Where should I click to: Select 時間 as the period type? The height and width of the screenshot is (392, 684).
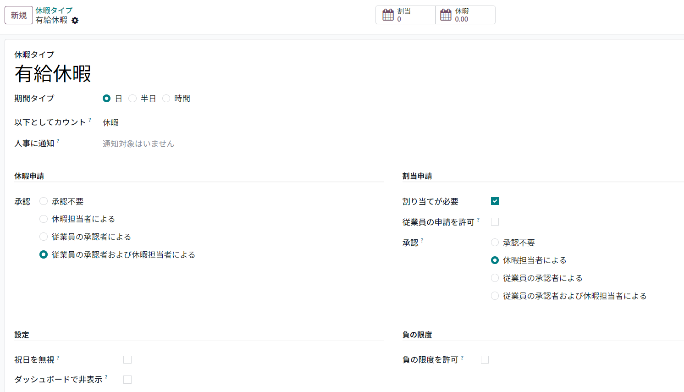(166, 99)
